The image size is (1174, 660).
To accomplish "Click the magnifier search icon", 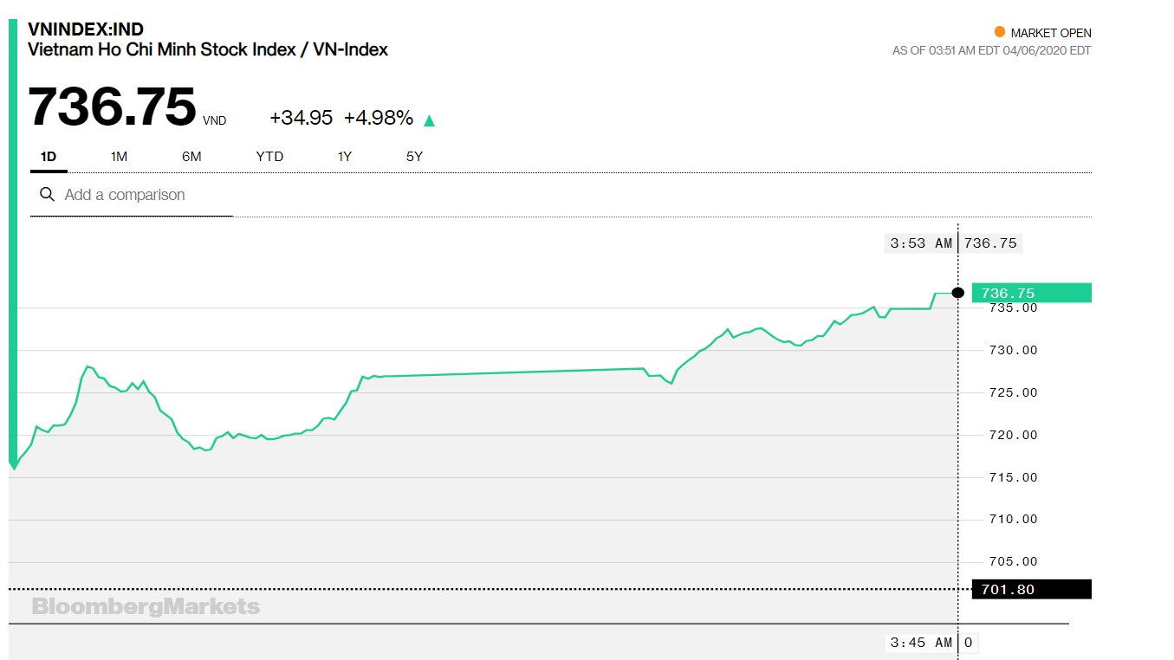I will [x=48, y=195].
